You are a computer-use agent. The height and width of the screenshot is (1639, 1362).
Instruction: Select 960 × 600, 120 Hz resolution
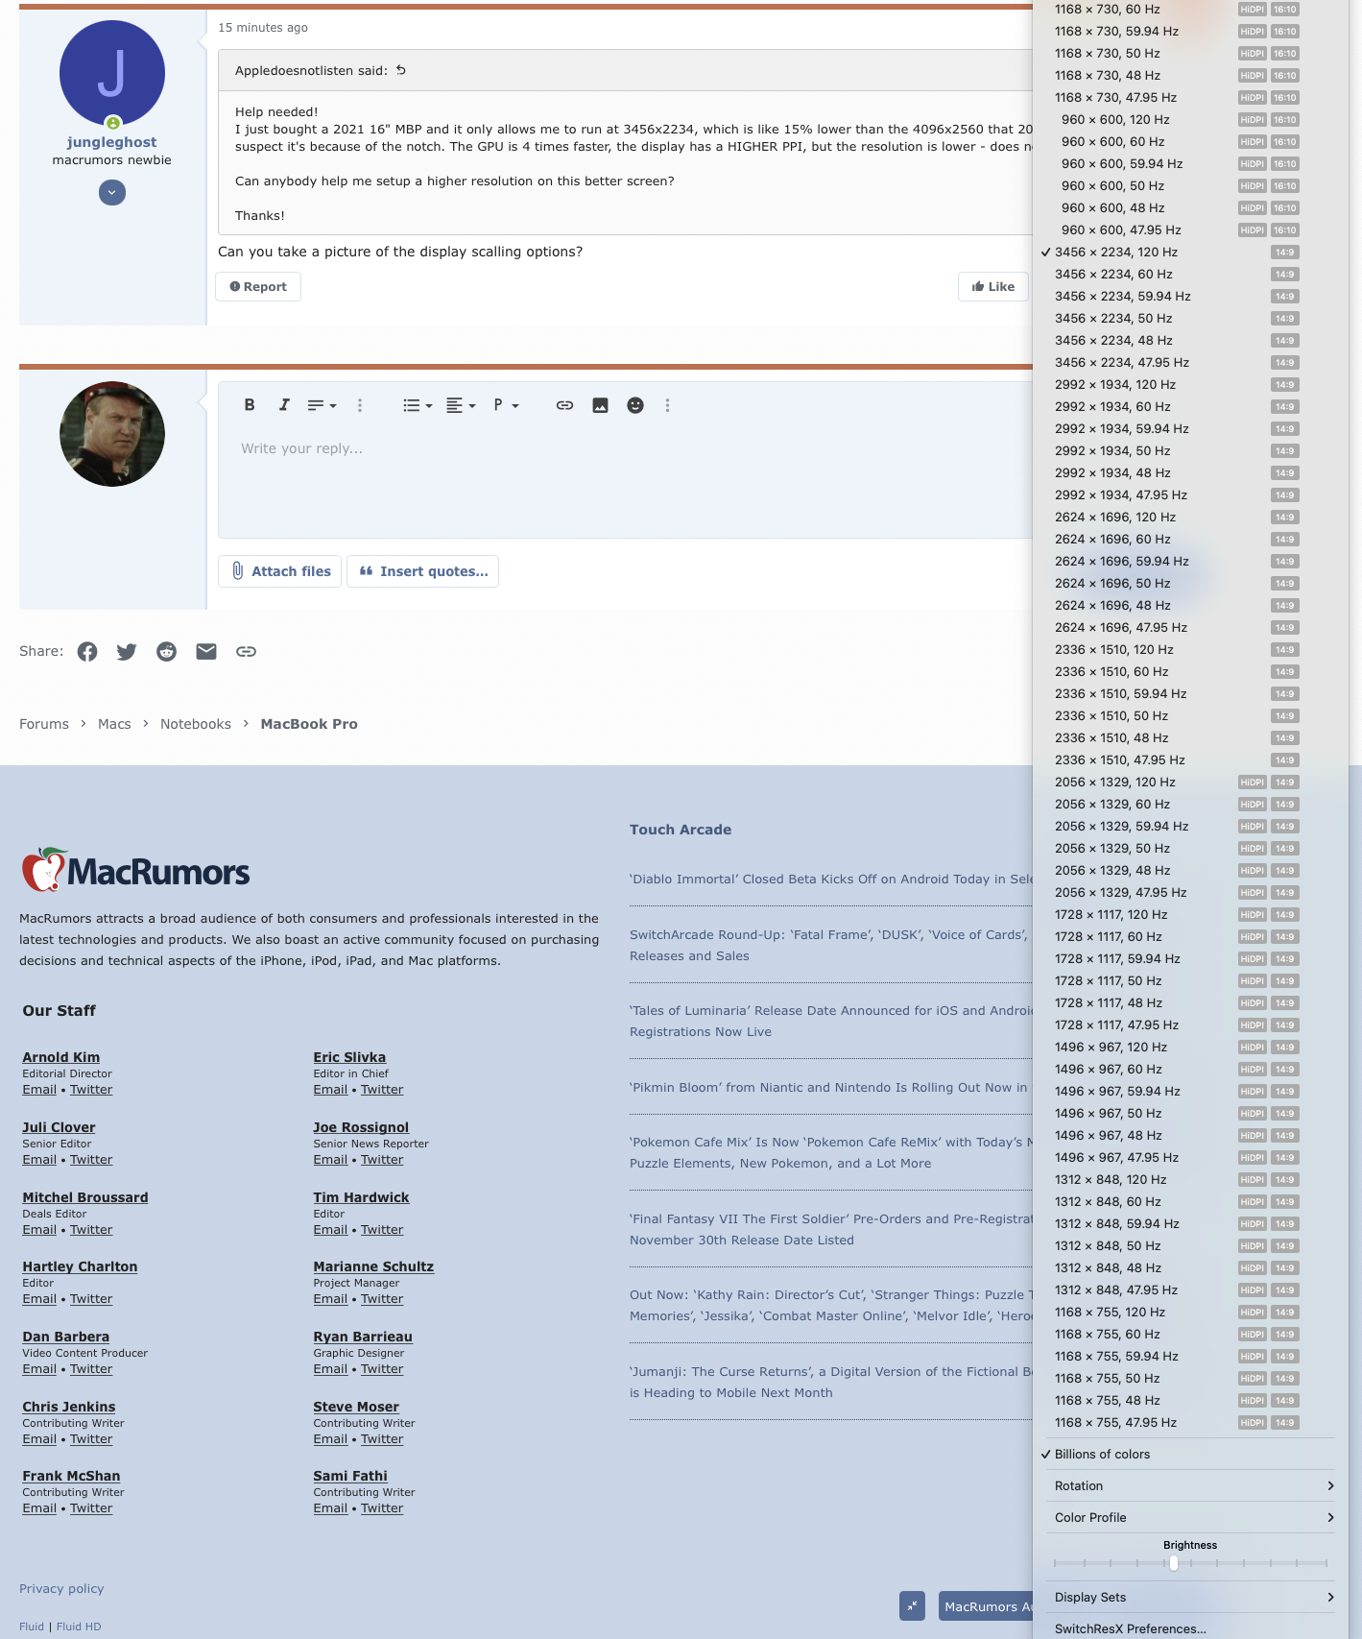coord(1190,120)
